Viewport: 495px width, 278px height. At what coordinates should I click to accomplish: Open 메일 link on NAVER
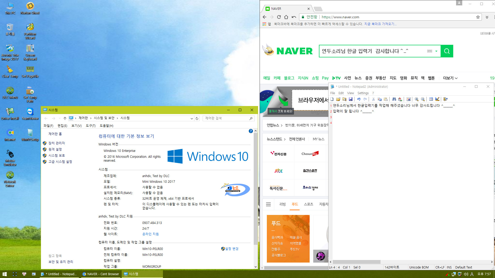click(267, 78)
